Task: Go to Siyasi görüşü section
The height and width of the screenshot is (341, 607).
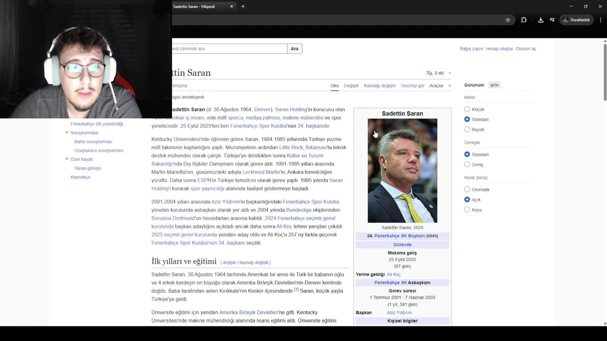Action: [x=87, y=168]
